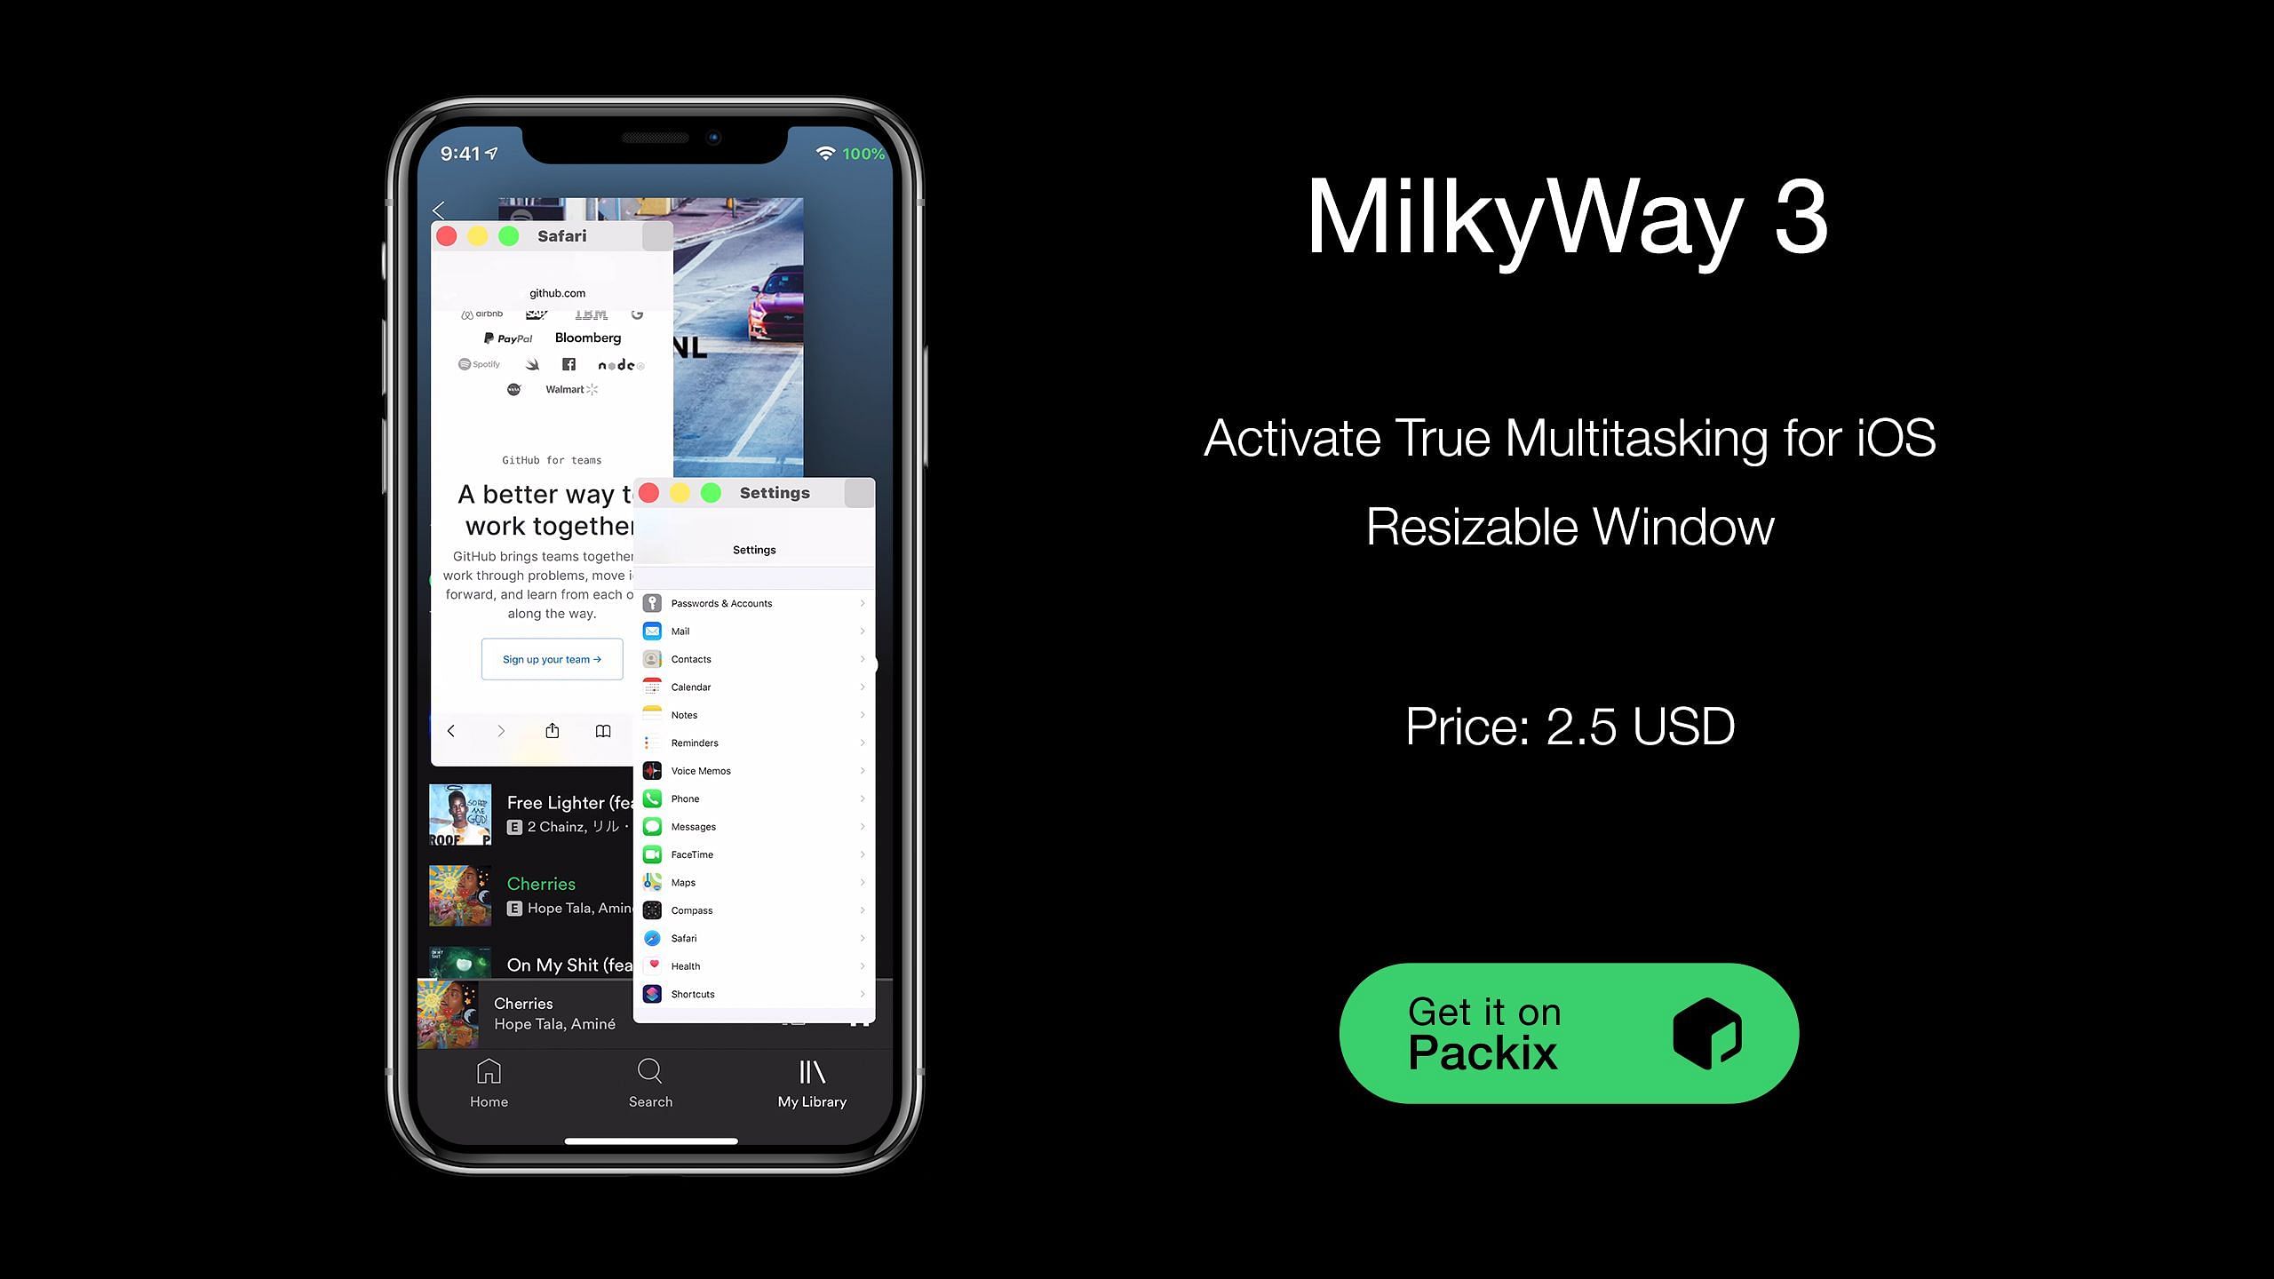Click Get it on Packix button
Image resolution: width=2274 pixels, height=1279 pixels.
[x=1568, y=1034]
